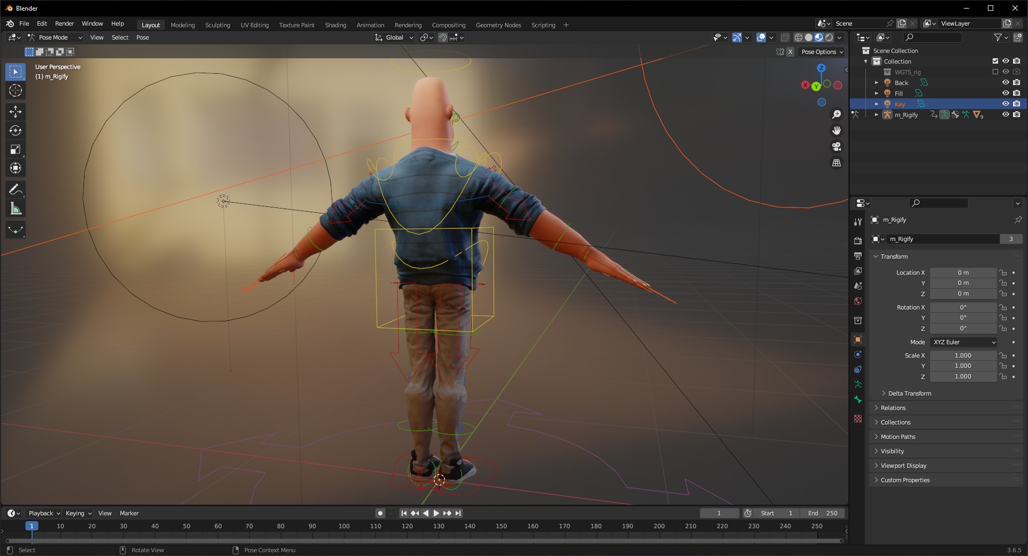Switch to the Shading workspace tab

pyautogui.click(x=335, y=25)
